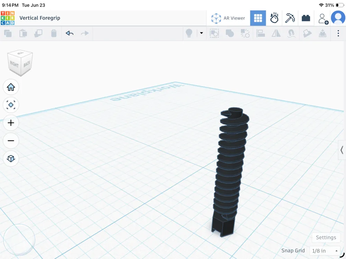
Task: Zoom out with minus button
Action: pos(11,141)
